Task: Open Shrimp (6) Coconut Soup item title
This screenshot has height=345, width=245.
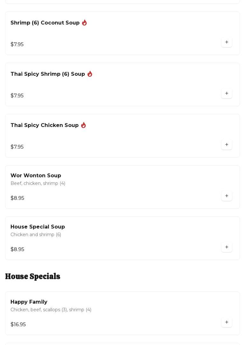Action: [45, 23]
